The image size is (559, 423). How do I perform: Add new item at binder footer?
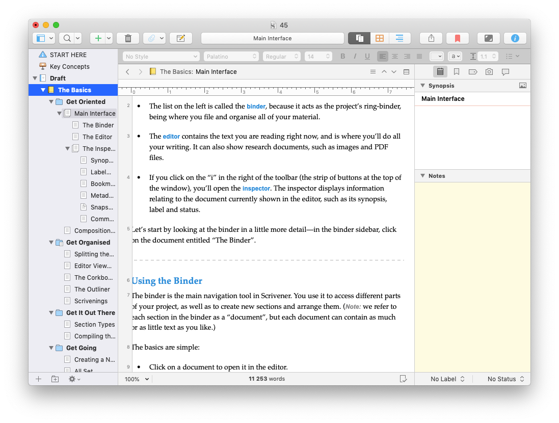[x=39, y=379]
